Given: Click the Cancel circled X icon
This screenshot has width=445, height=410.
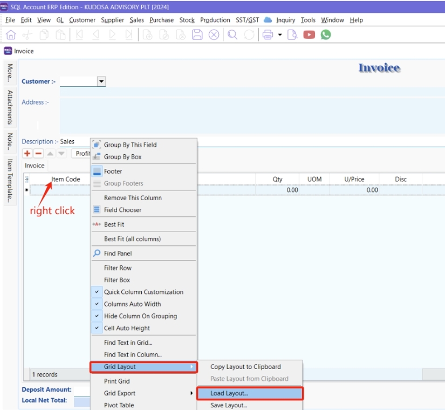Looking at the screenshot, I should [214, 35].
